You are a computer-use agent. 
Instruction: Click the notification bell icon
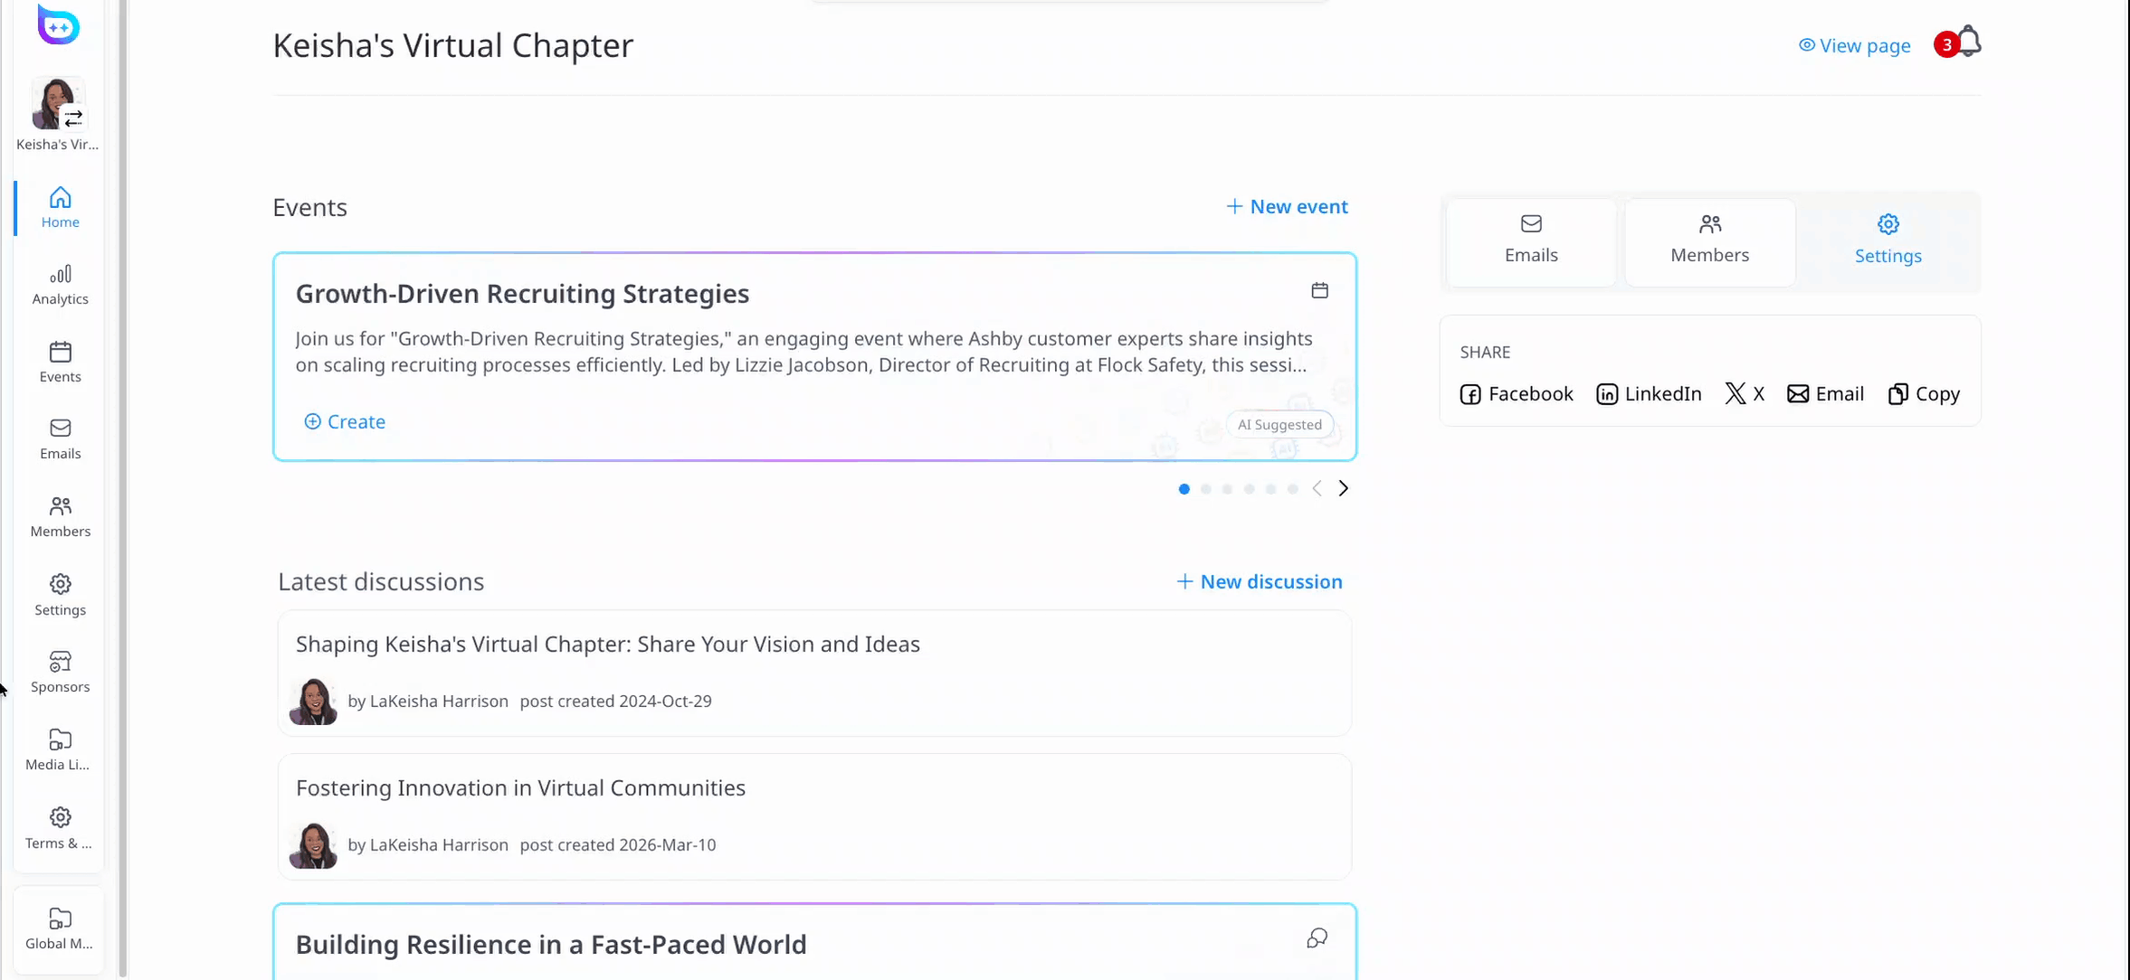[1969, 42]
